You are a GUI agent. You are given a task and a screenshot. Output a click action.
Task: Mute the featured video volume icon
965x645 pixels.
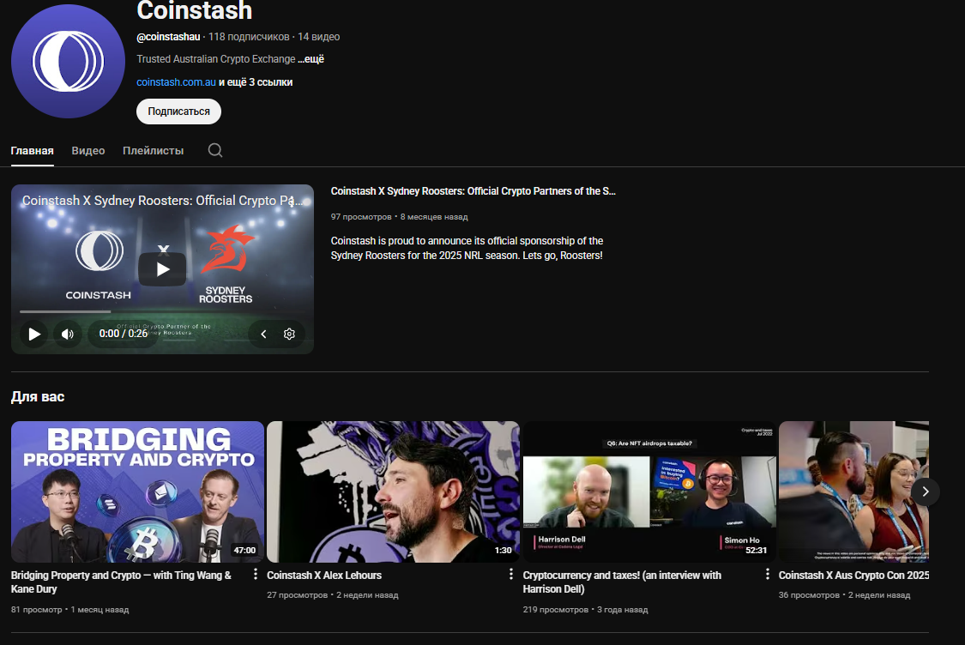(x=68, y=334)
